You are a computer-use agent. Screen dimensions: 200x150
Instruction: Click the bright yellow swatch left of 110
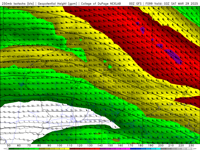[x=67, y=149]
